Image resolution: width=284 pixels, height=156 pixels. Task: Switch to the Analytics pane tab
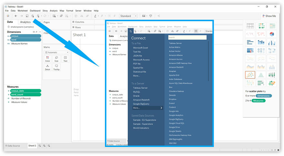(x=25, y=22)
